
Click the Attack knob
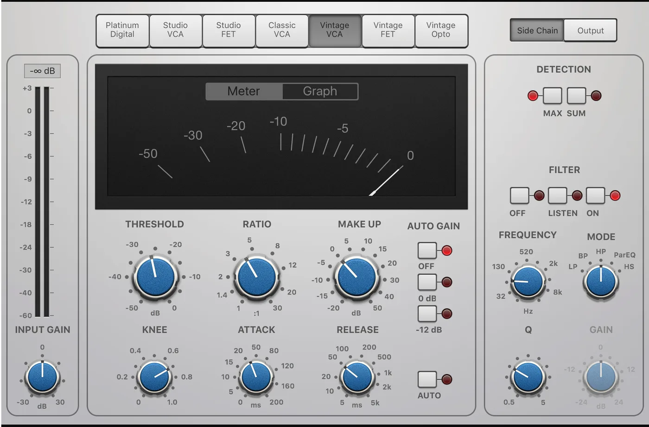256,377
